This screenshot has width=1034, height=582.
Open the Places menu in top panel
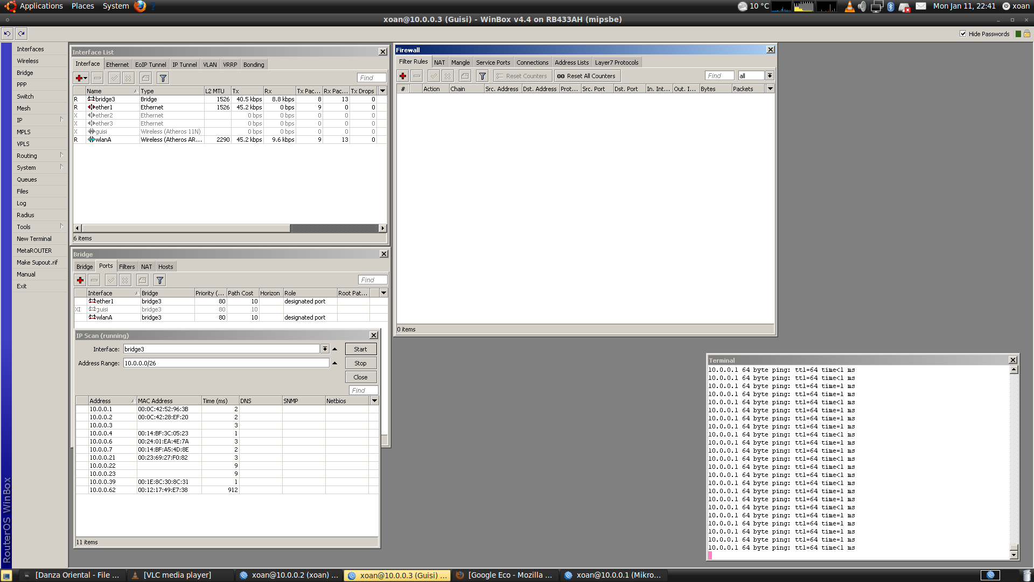click(83, 6)
